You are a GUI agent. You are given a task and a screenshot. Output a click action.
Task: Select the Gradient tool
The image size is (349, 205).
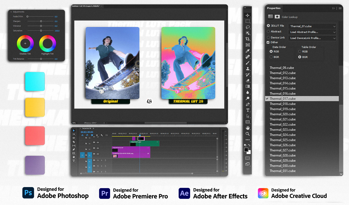coord(248,86)
